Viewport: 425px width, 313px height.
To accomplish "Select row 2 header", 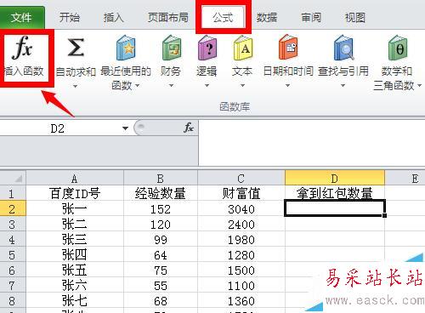I will (x=13, y=208).
